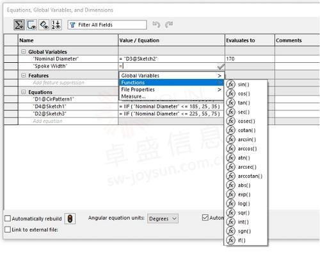Select the 'Nominal Diameter' variable name
This screenshot has width=320, height=254.
[x=56, y=59]
